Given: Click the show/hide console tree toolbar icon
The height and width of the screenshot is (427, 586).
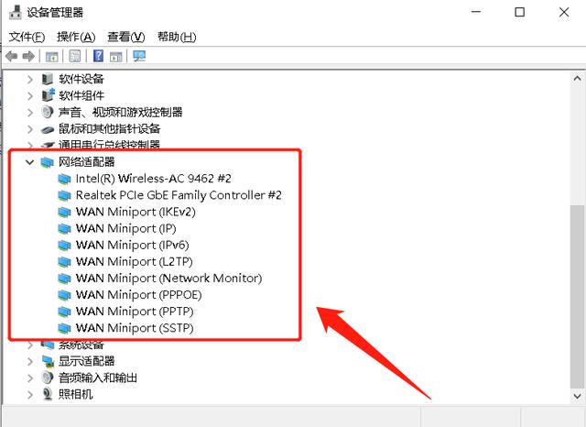Looking at the screenshot, I should coord(51,57).
